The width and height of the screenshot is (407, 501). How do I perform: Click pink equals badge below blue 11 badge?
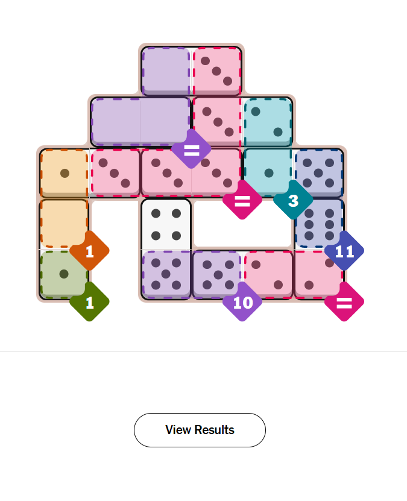pos(344,301)
